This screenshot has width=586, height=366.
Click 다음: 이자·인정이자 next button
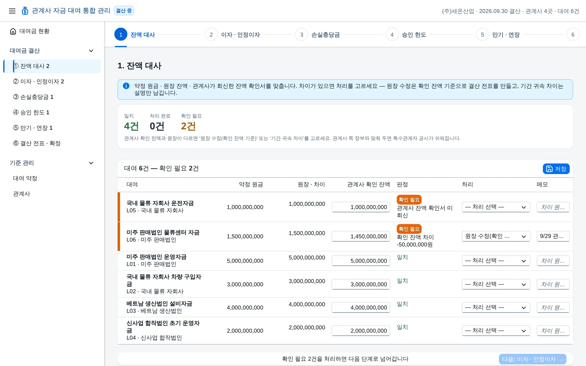[532, 359]
